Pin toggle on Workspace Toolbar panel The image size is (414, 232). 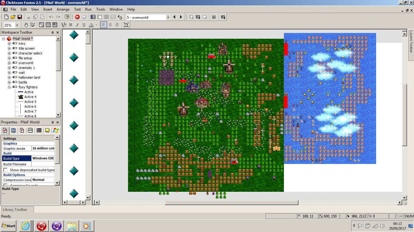(52, 32)
